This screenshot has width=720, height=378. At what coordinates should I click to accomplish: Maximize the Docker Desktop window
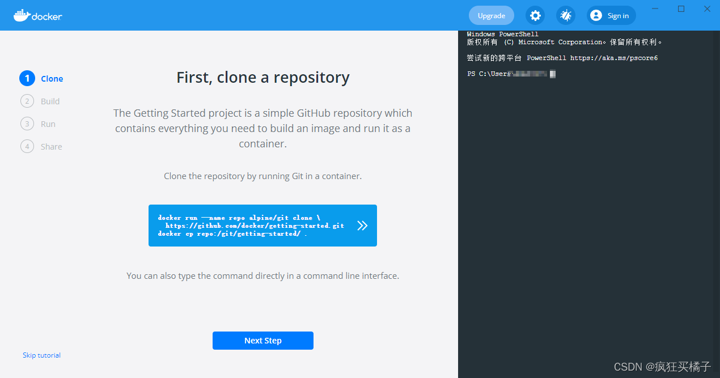point(681,9)
